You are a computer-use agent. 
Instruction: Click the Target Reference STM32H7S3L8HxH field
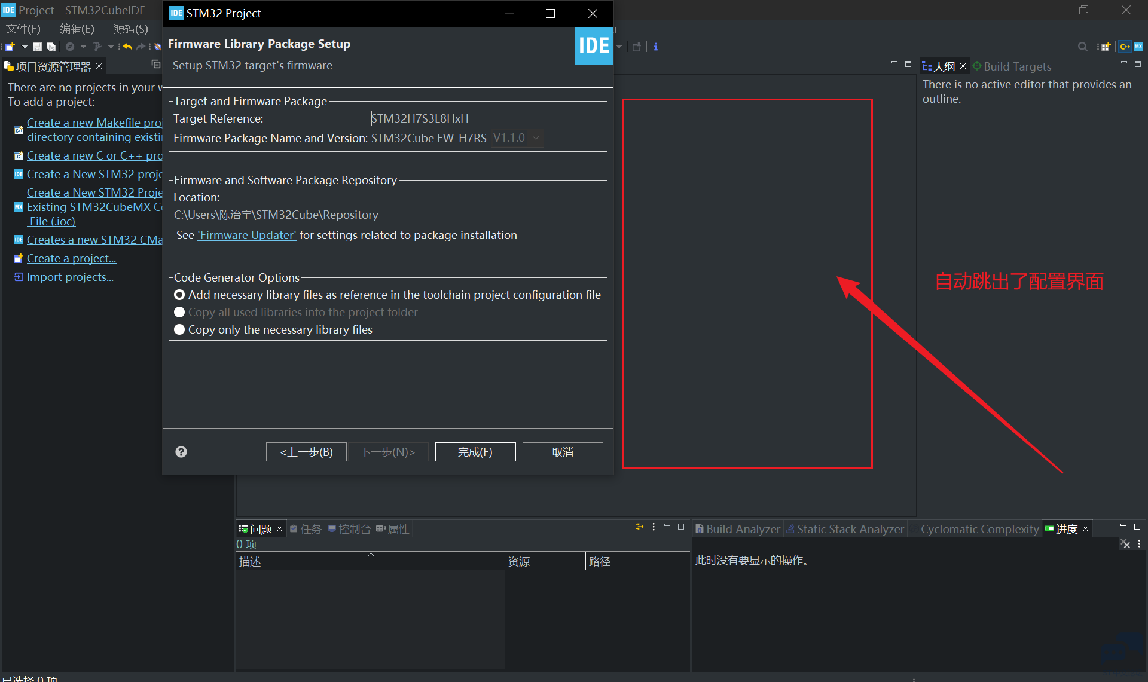[420, 118]
